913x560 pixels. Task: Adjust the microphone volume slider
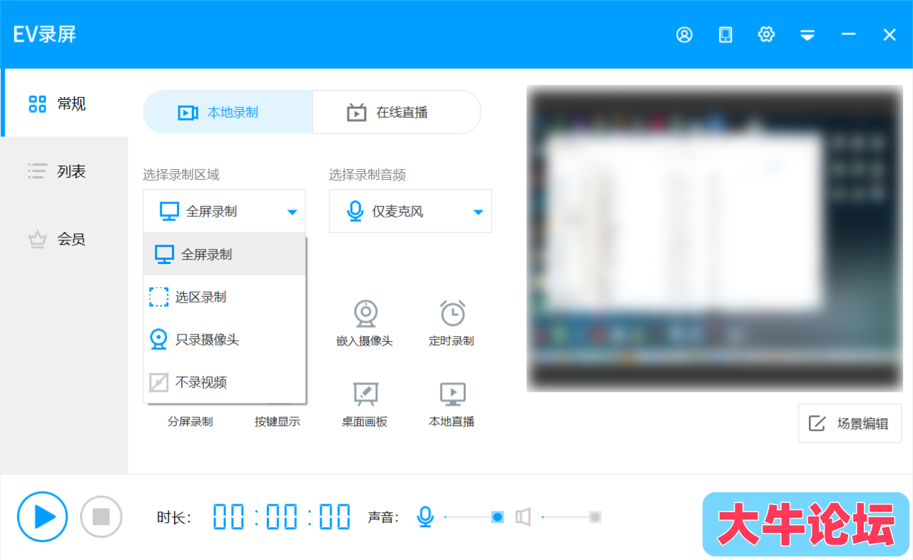(474, 516)
